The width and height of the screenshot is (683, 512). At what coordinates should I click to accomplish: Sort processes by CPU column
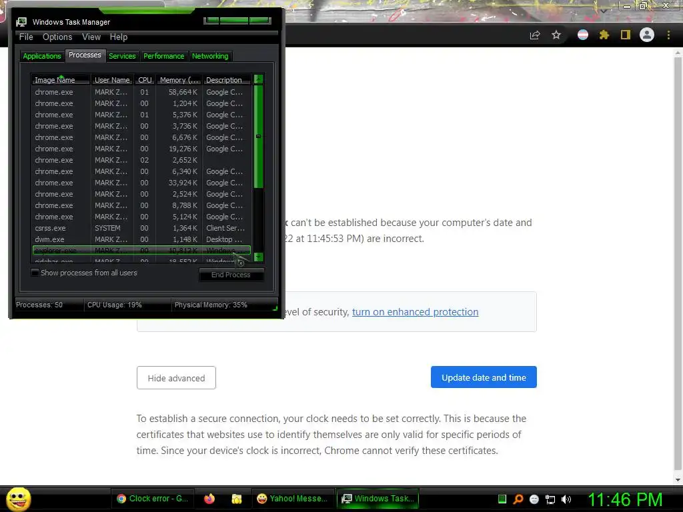click(145, 80)
